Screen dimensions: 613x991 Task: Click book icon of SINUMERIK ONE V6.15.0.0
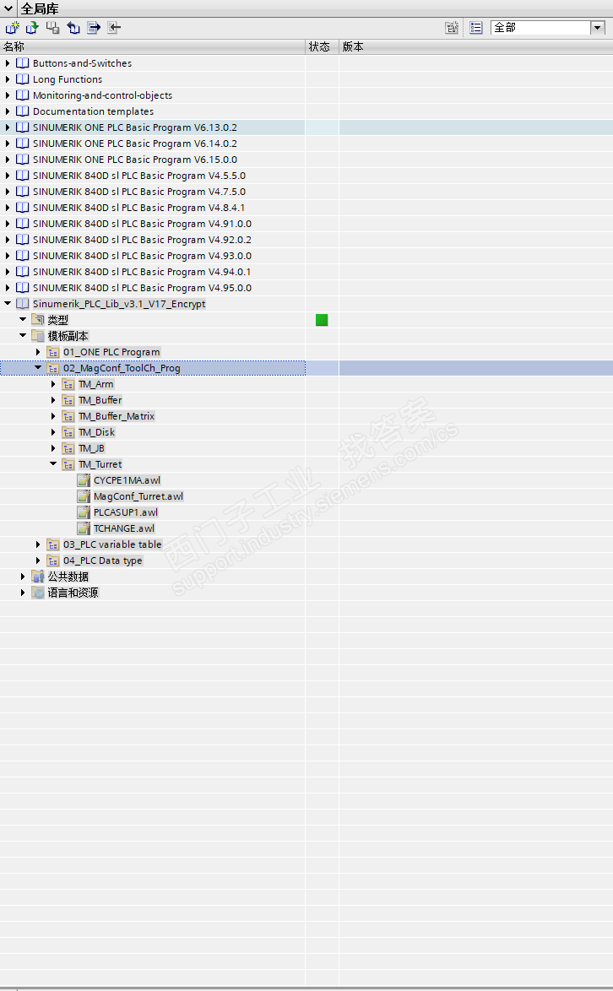(23, 160)
